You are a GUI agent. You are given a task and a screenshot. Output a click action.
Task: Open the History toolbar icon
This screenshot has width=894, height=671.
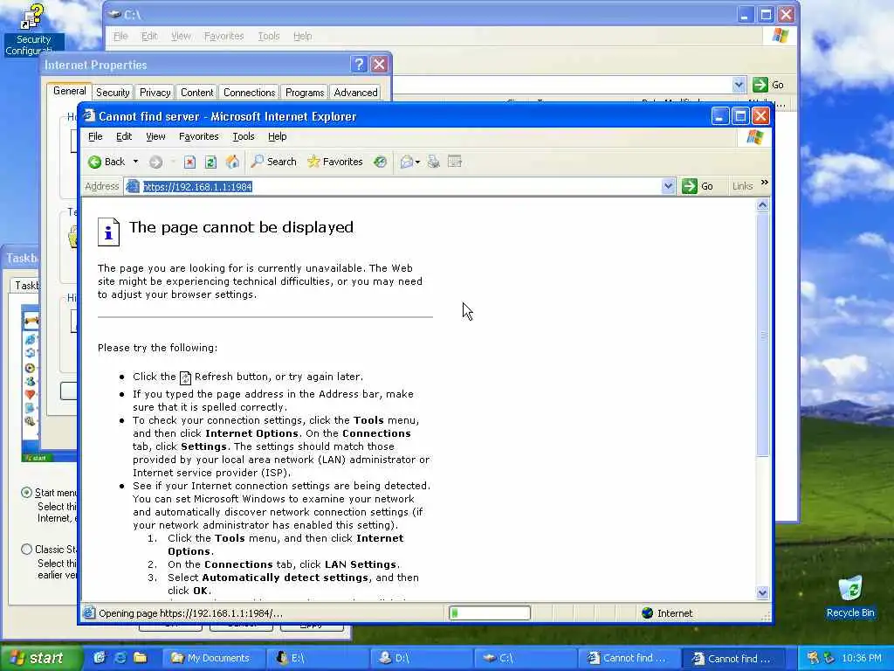pos(381,162)
